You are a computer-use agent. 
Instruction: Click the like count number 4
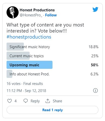(x=16, y=101)
